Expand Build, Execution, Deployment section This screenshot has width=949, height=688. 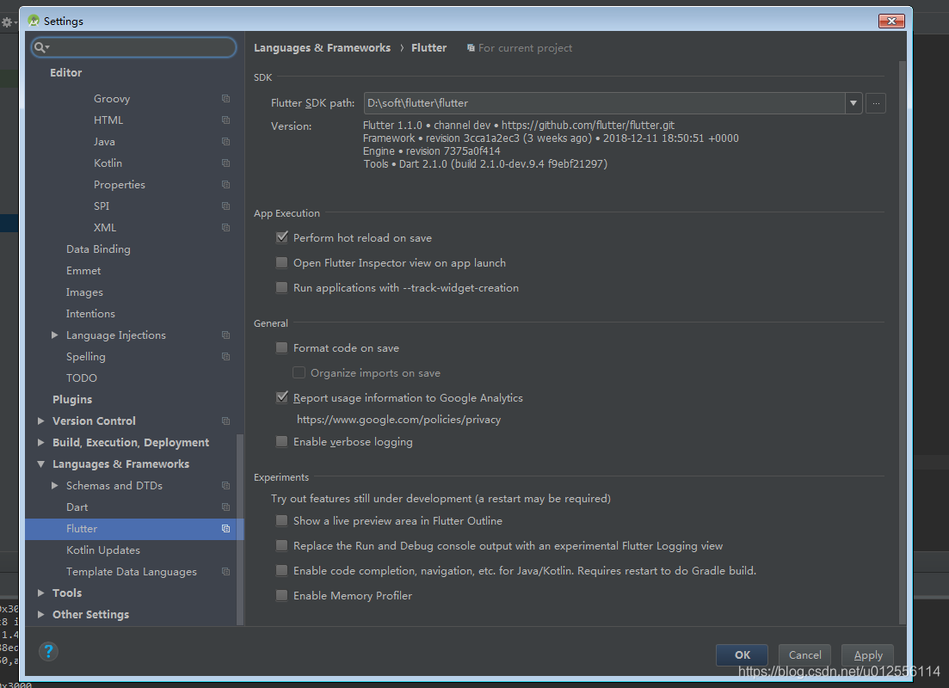(40, 442)
